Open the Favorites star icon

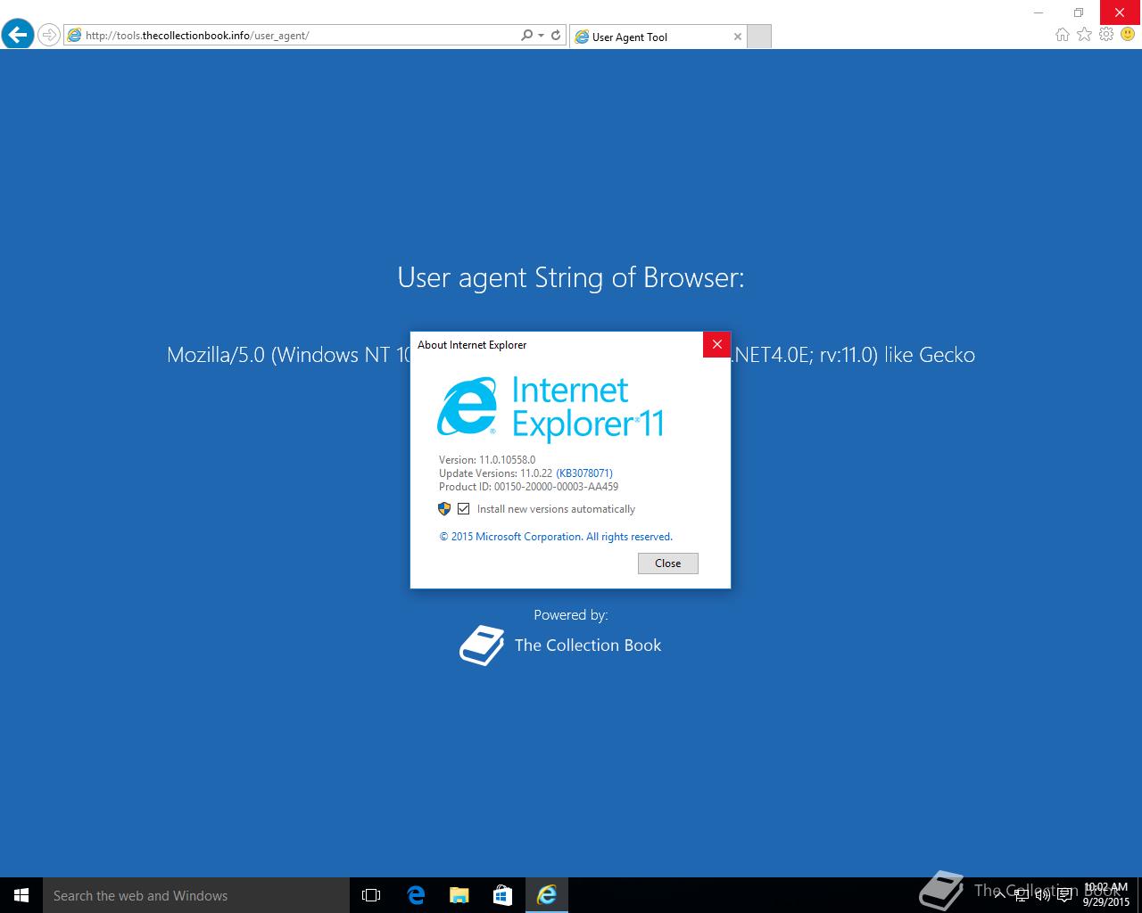[x=1084, y=35]
